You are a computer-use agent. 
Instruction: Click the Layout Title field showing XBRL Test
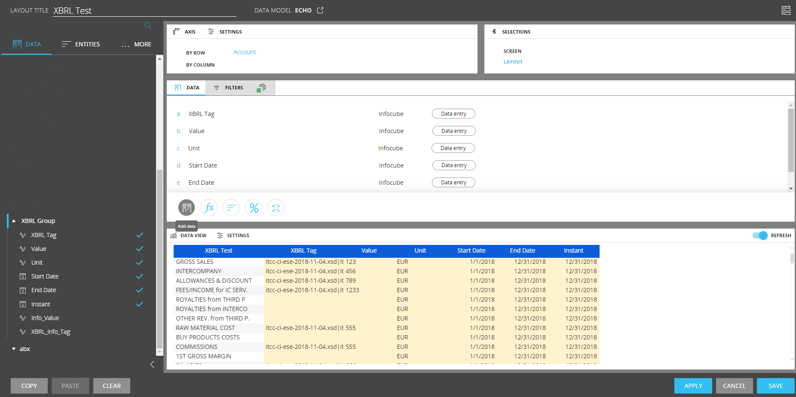click(144, 10)
